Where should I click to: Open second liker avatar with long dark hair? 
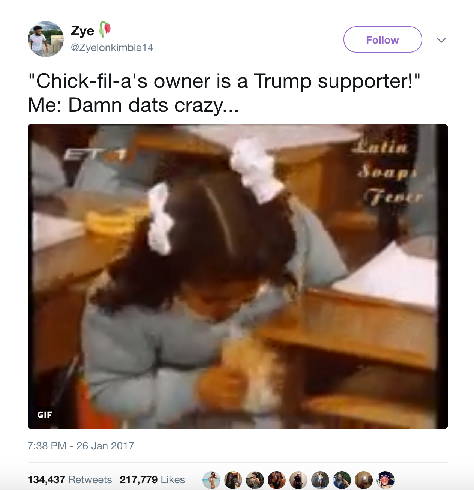tap(233, 480)
